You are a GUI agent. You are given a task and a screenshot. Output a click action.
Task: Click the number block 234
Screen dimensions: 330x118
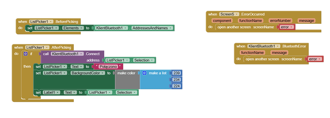pos(177,80)
